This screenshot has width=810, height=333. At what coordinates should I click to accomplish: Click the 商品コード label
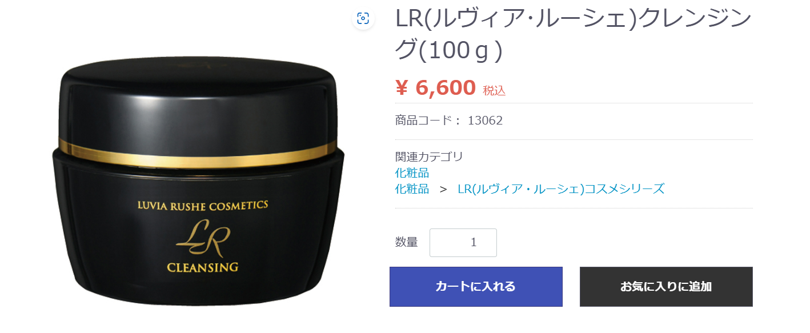click(428, 121)
